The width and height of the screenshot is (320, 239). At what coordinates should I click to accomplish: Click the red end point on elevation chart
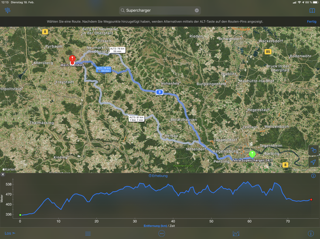(311, 199)
